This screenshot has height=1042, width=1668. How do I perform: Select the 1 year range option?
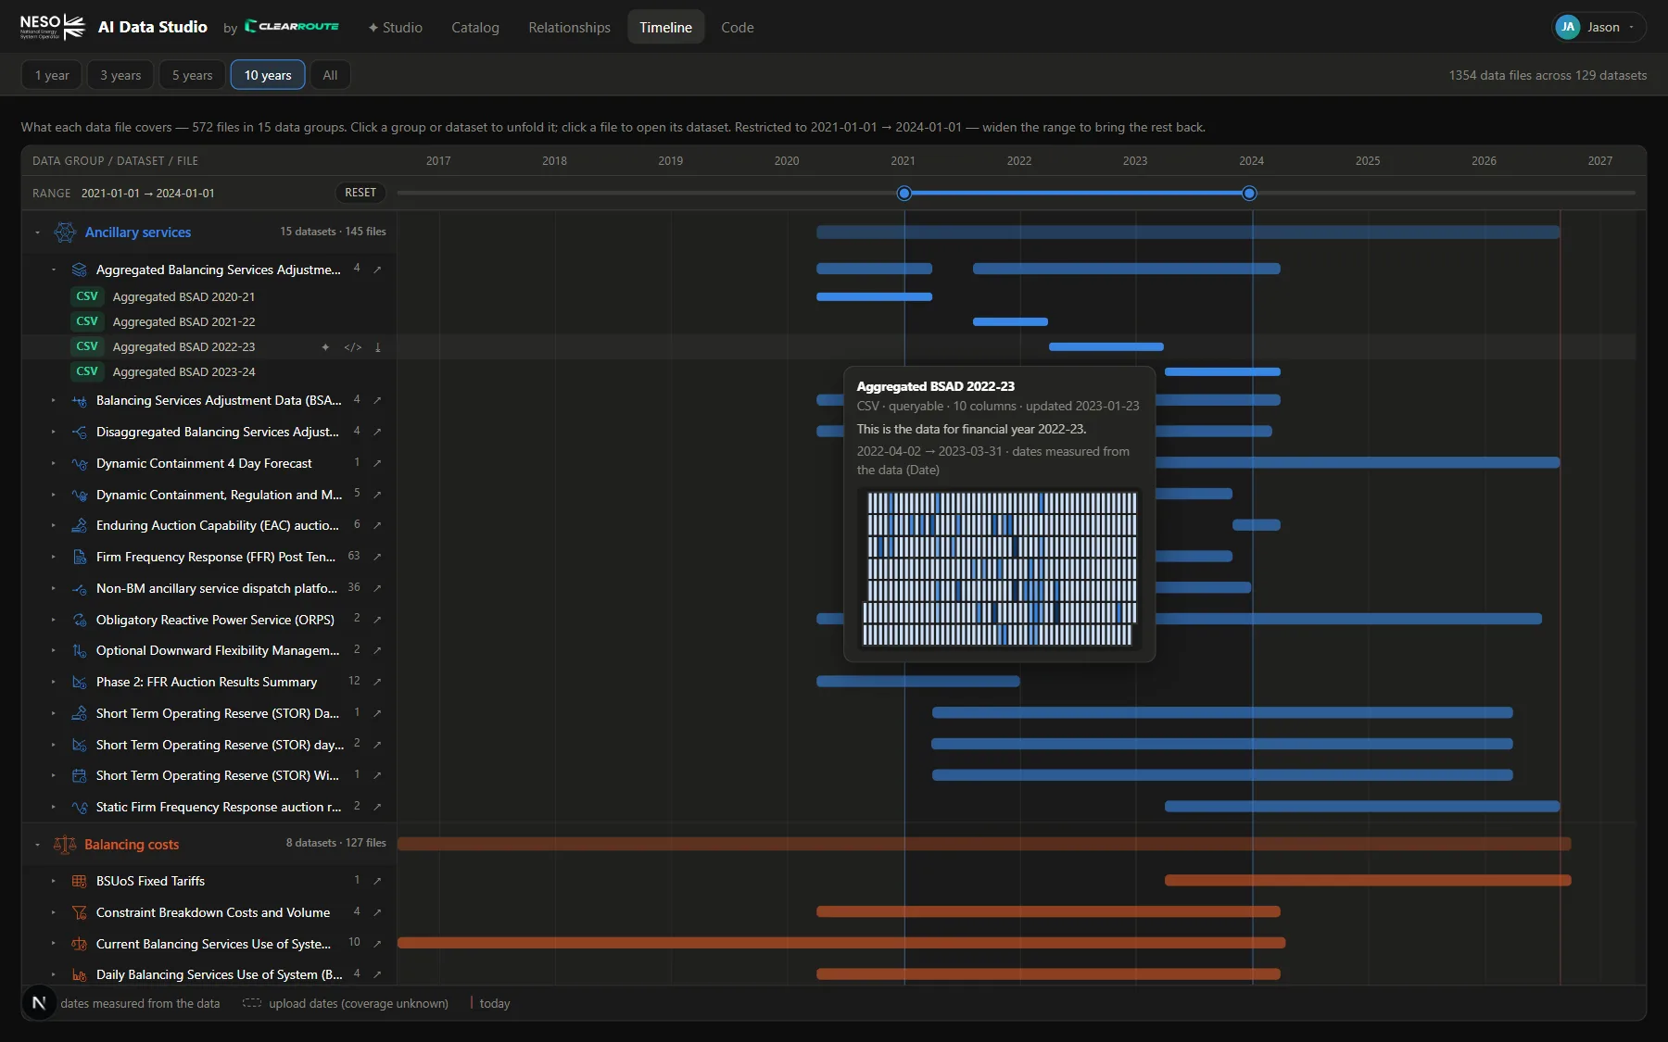point(52,75)
